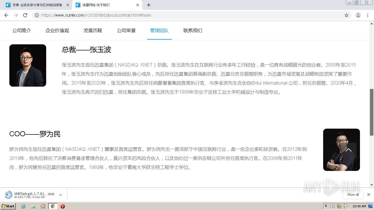Expand the XMPSetup download options chevron
Screen dimensions: 374x210
tap(60, 195)
